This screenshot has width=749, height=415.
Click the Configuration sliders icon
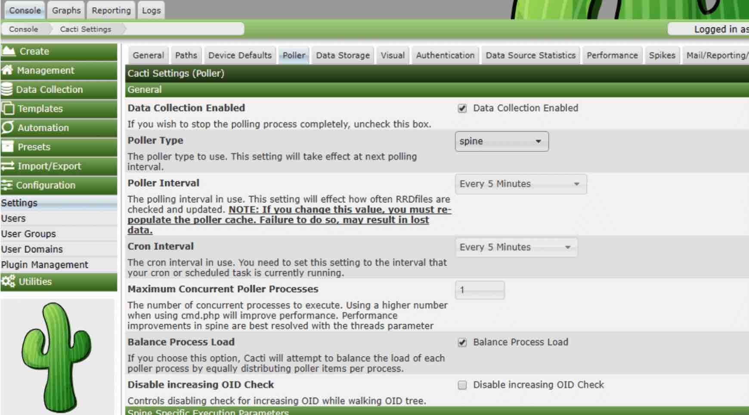pyautogui.click(x=7, y=185)
